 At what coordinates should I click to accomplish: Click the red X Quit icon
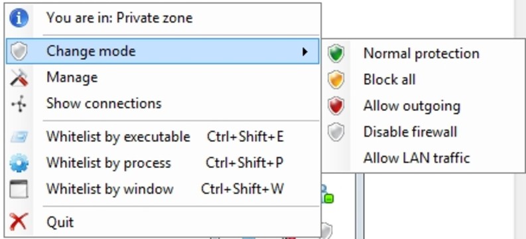19,222
